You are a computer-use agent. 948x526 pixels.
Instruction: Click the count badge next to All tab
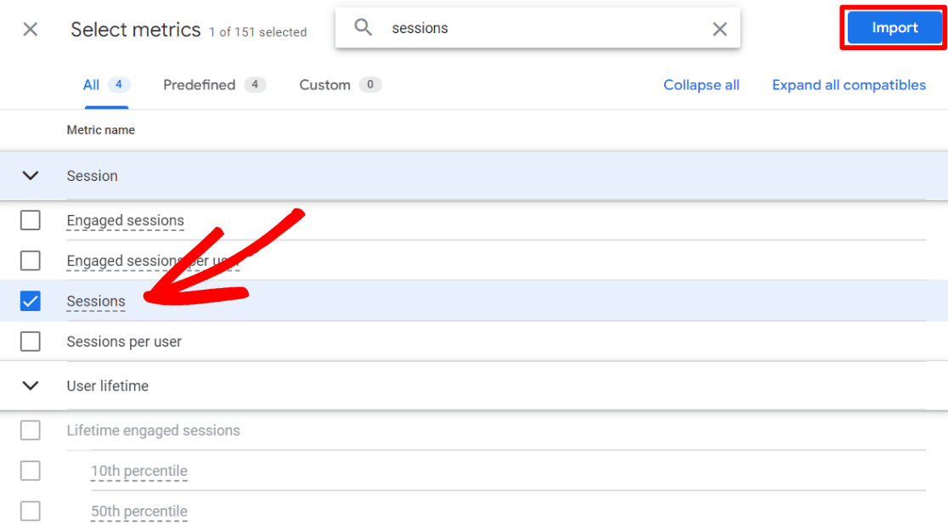click(x=116, y=84)
